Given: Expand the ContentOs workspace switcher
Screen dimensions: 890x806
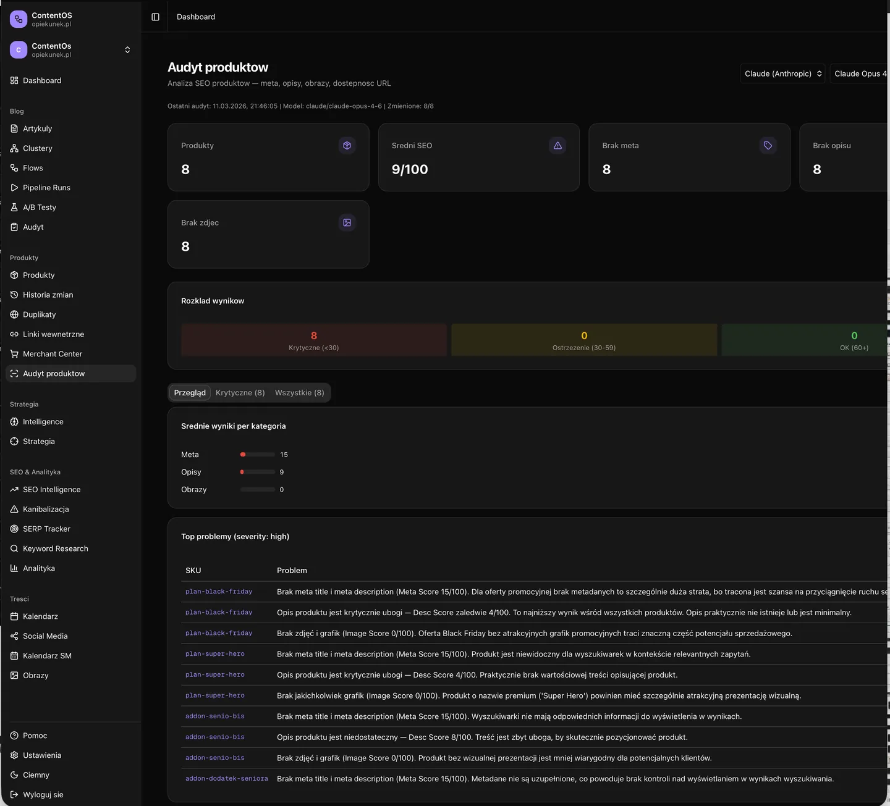Looking at the screenshot, I should coord(70,50).
